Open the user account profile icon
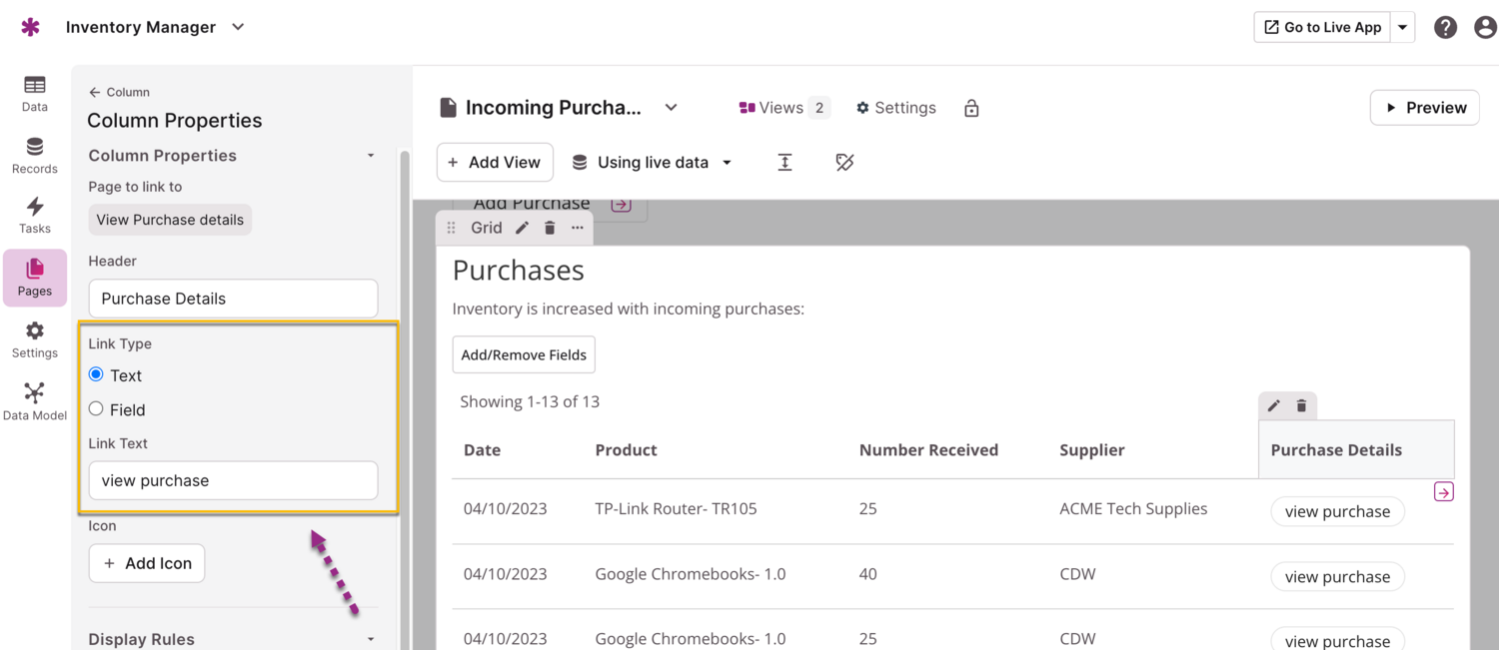 (x=1485, y=28)
